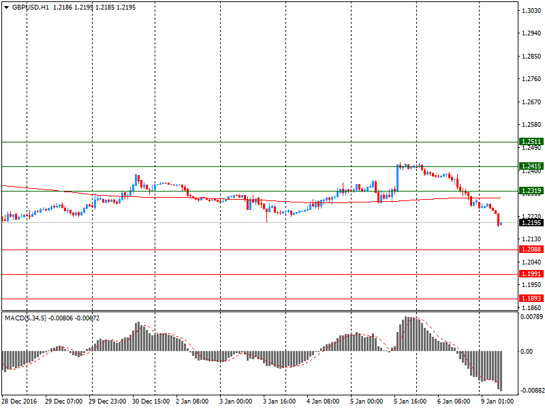This screenshot has width=545, height=409.
Task: Select the 1.2088 red support price tag
Action: tap(531, 249)
